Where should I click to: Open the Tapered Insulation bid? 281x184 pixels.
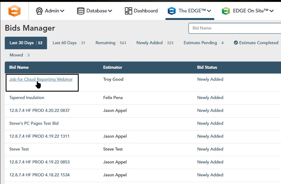(27, 98)
